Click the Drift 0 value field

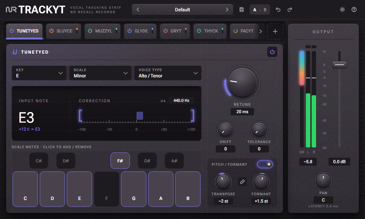[225, 149]
